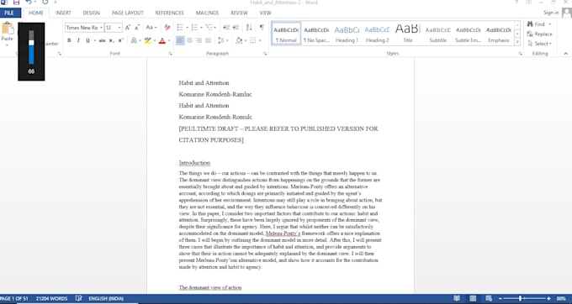Toggle strikethrough text formatting
572x304 pixels.
tap(102, 40)
